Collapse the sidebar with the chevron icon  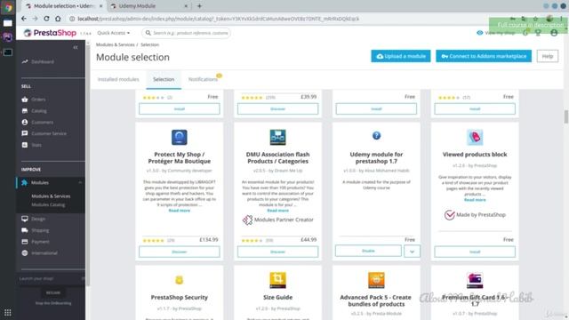tap(76, 47)
